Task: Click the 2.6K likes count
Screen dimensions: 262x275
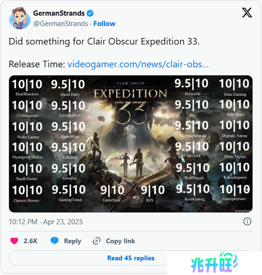Action: 30,241
